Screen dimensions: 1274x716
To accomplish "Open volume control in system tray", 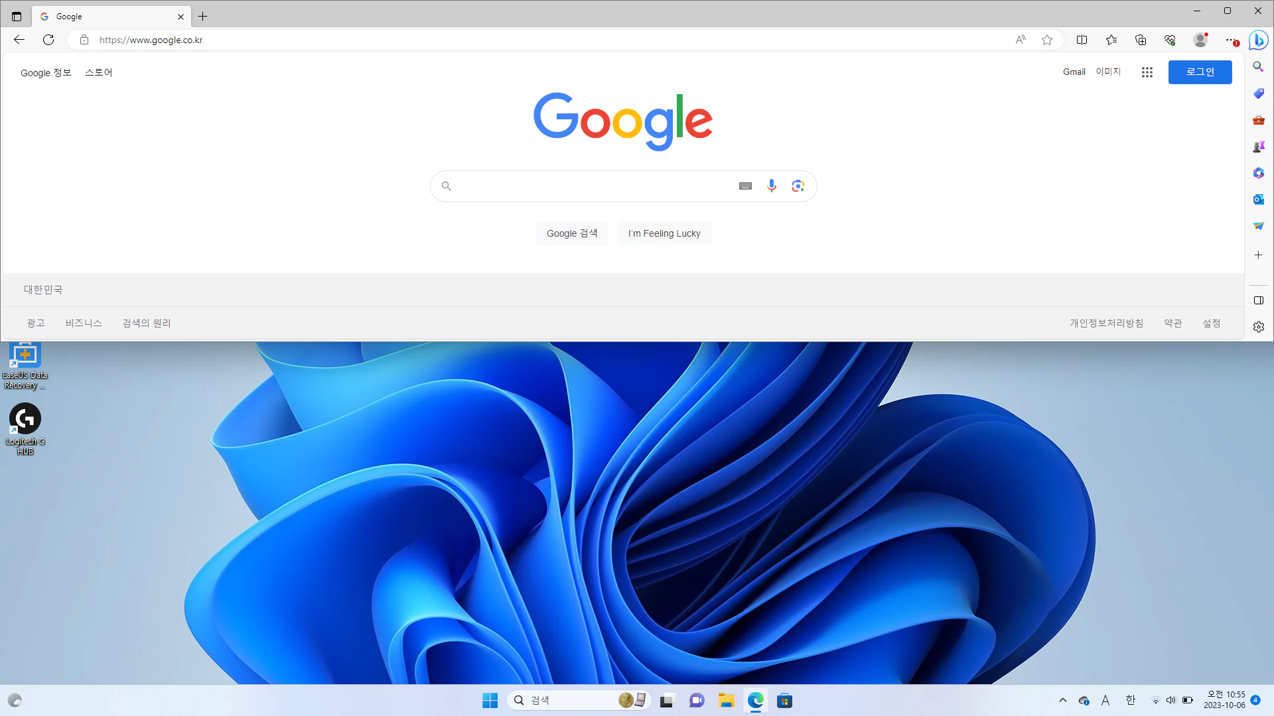I will click(x=1171, y=700).
